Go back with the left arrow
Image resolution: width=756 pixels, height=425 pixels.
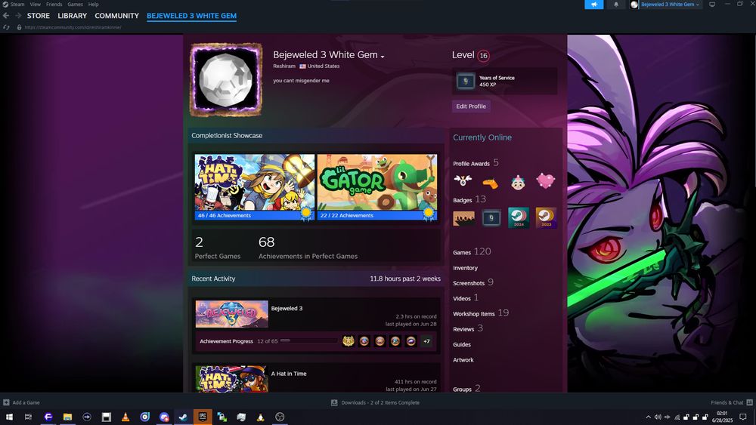tap(6, 16)
